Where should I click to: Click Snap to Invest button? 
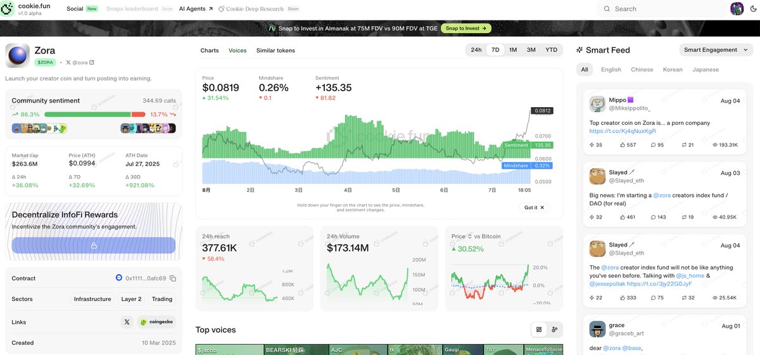pyautogui.click(x=466, y=28)
